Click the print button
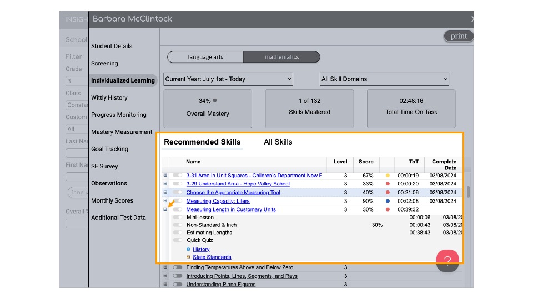 459,36
